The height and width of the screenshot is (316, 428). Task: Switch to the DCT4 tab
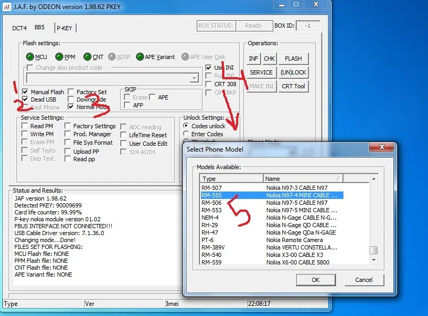click(19, 28)
